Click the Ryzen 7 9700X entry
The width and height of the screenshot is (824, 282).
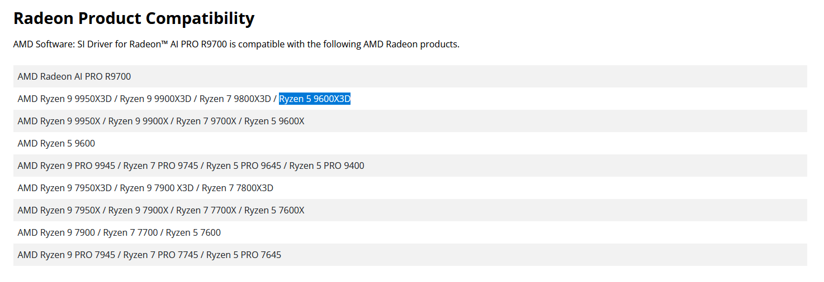point(205,121)
